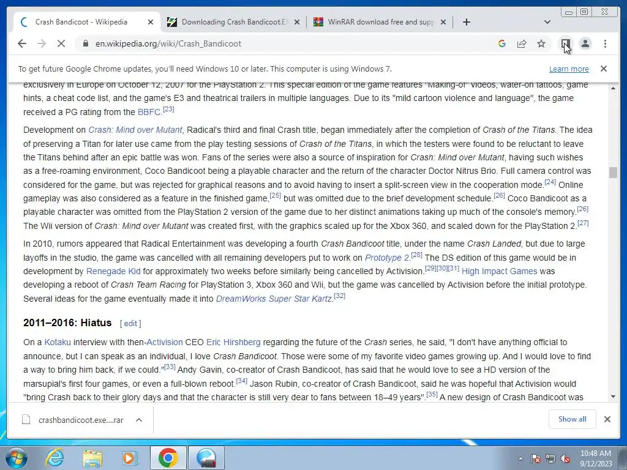This screenshot has width=627, height=470.
Task: Open the taskbar clock showing 10:48 AM
Action: 596,458
